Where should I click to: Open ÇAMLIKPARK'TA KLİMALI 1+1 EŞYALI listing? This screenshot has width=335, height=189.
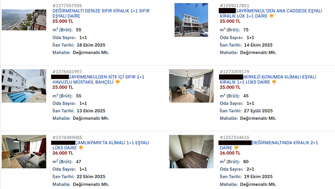coord(101,145)
